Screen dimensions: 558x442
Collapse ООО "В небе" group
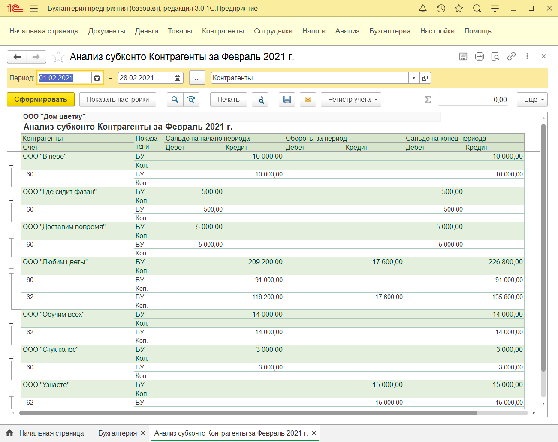[x=12, y=165]
